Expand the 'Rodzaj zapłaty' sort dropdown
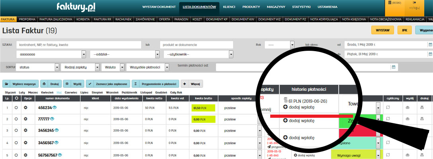 pos(98,67)
